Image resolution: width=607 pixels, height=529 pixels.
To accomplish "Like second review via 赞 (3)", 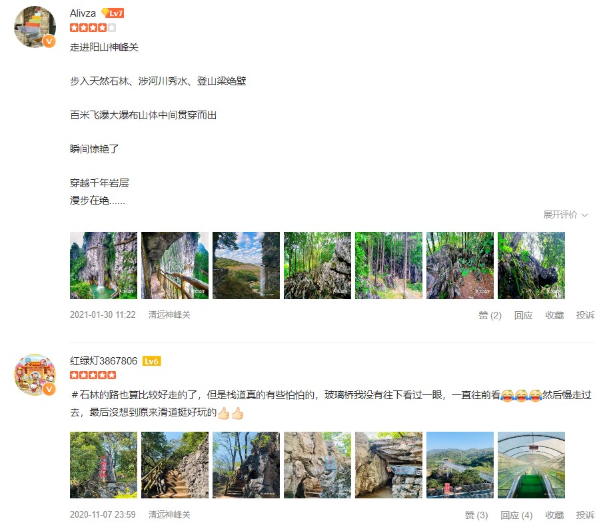I will click(476, 515).
